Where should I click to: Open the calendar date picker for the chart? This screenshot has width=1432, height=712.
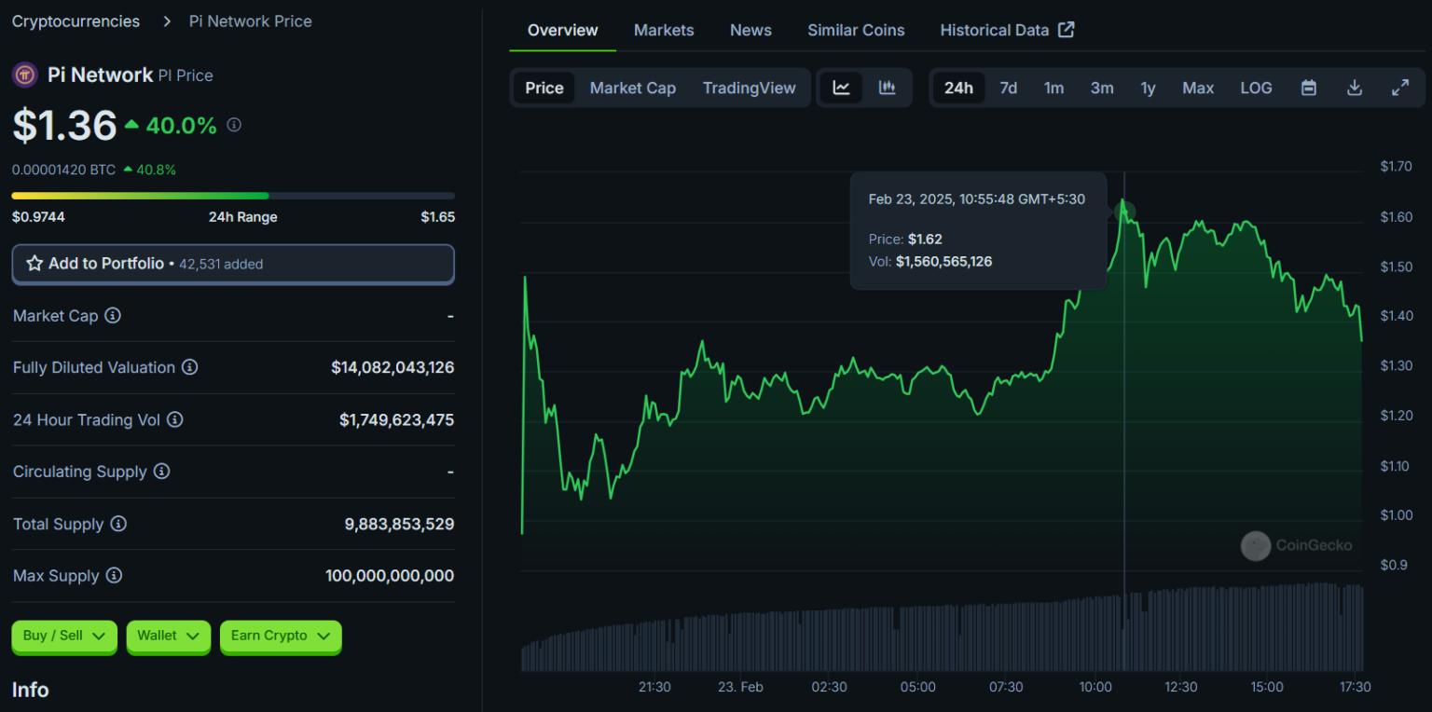click(x=1308, y=87)
